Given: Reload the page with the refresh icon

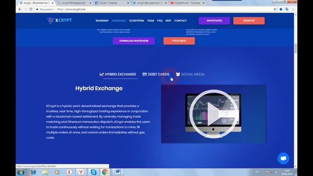Looking at the screenshot, I should tap(31, 9).
